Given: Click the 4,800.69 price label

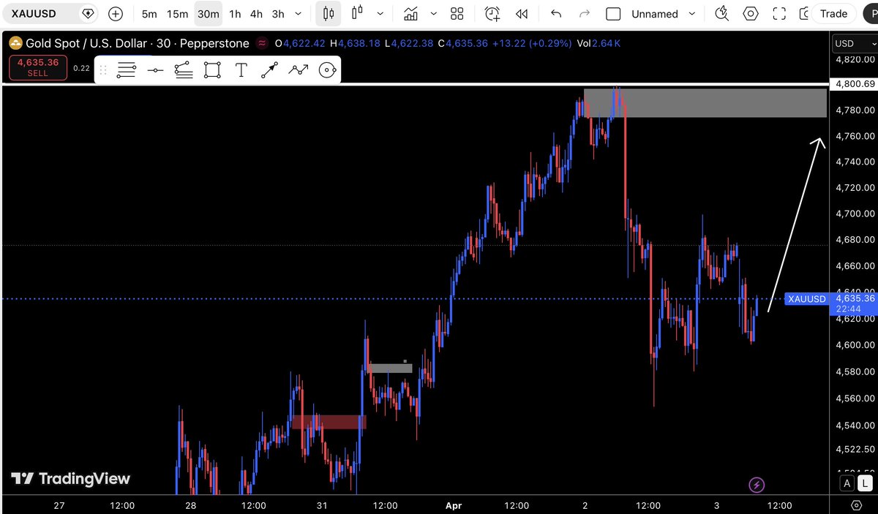Looking at the screenshot, I should click(855, 83).
